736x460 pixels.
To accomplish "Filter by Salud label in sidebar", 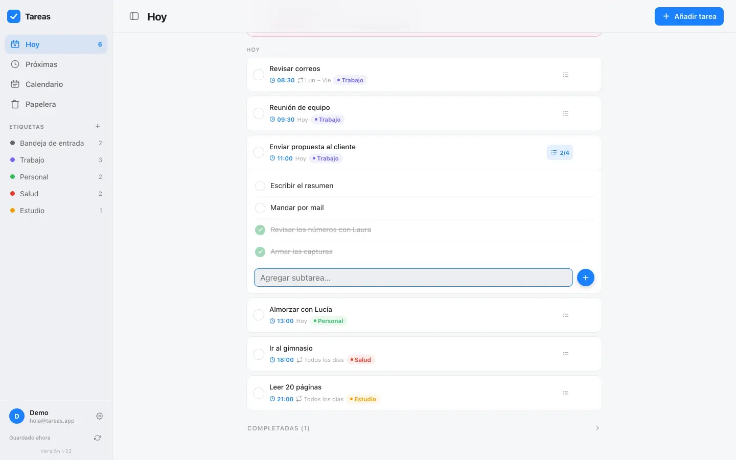I will (56, 194).
